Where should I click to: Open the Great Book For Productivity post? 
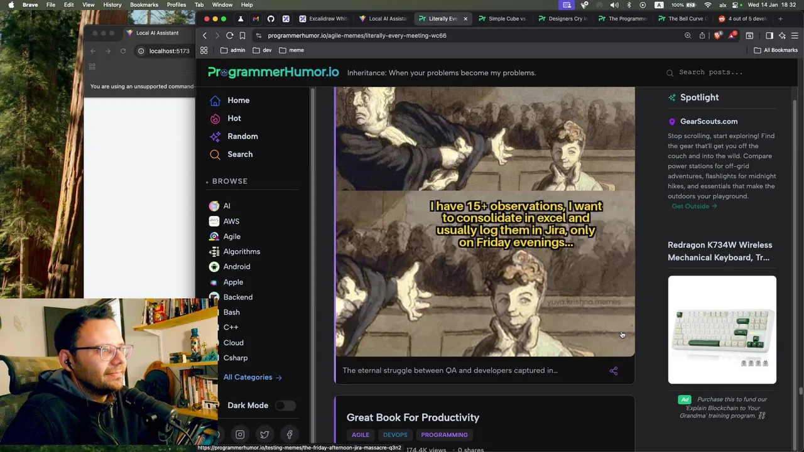pyautogui.click(x=413, y=417)
